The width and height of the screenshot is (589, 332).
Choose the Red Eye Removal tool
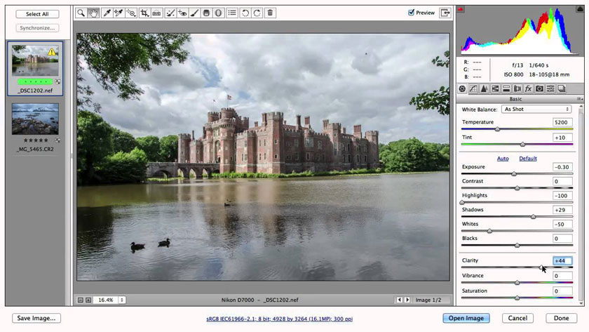182,13
